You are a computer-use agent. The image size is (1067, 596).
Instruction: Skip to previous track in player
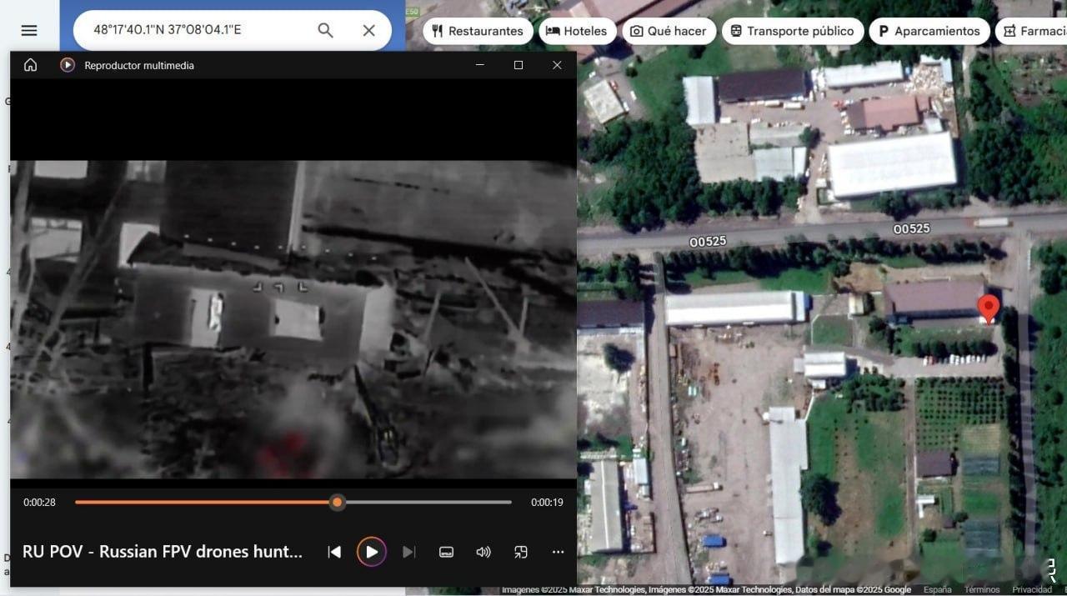click(334, 552)
